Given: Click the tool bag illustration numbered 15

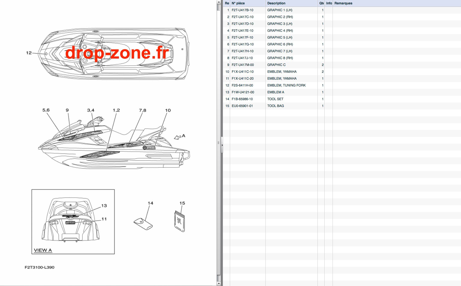Looking at the screenshot, I should [x=180, y=221].
